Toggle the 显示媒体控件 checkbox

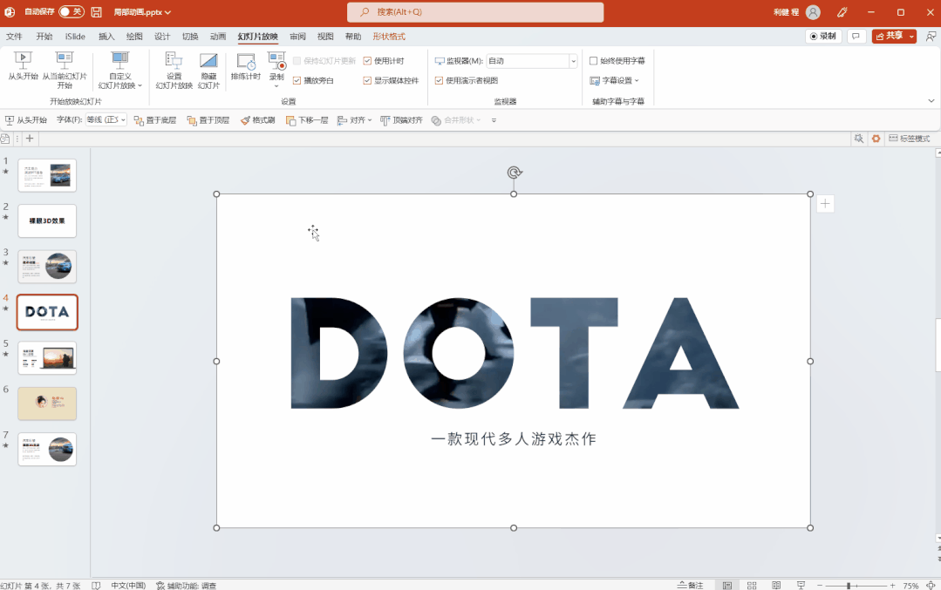coord(367,80)
